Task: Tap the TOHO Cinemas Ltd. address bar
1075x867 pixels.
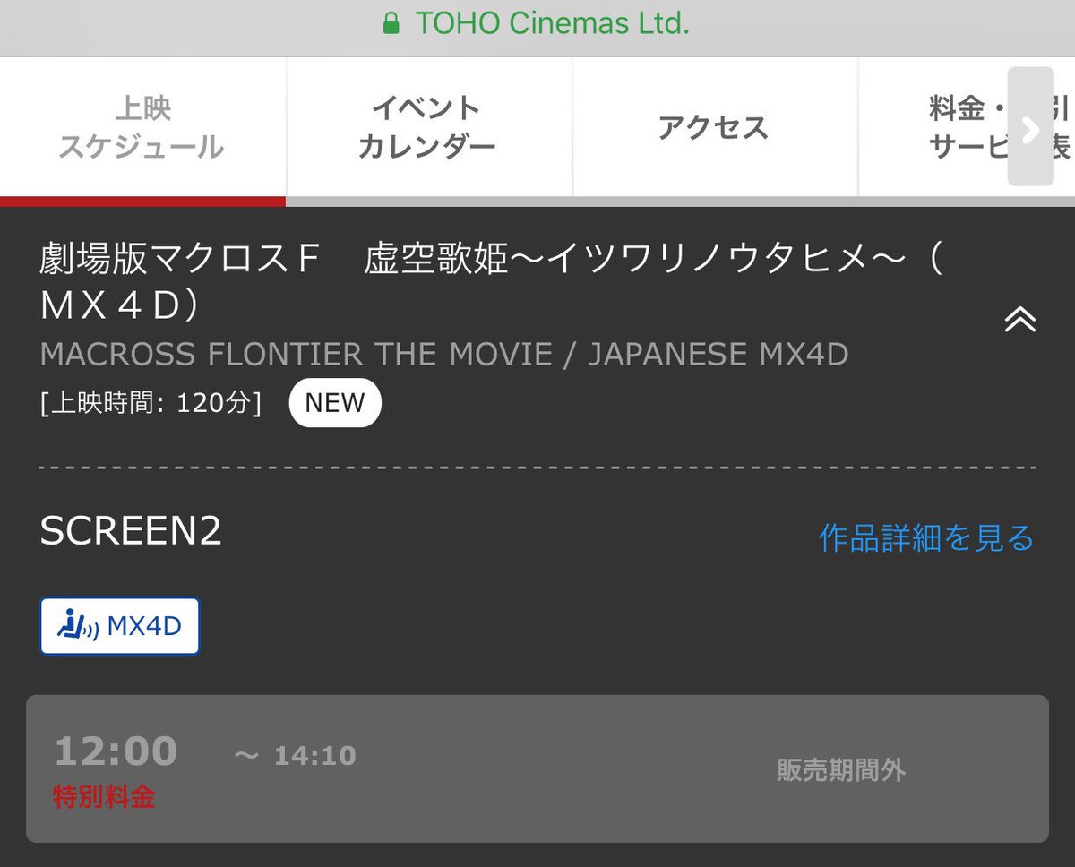Action: (x=537, y=24)
